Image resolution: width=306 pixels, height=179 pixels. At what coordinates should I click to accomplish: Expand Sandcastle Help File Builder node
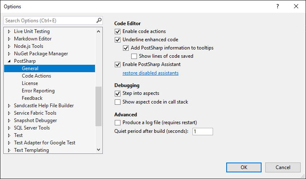click(9, 106)
